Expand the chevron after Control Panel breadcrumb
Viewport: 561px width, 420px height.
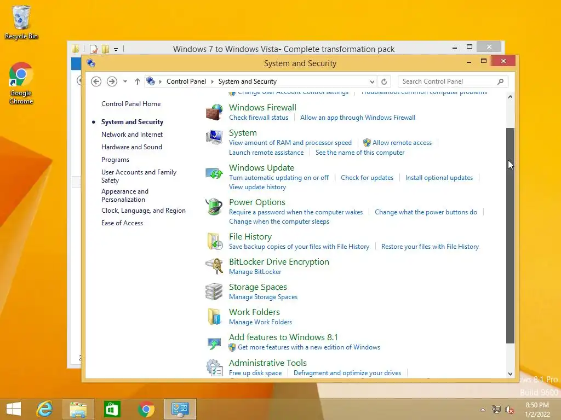(x=212, y=81)
